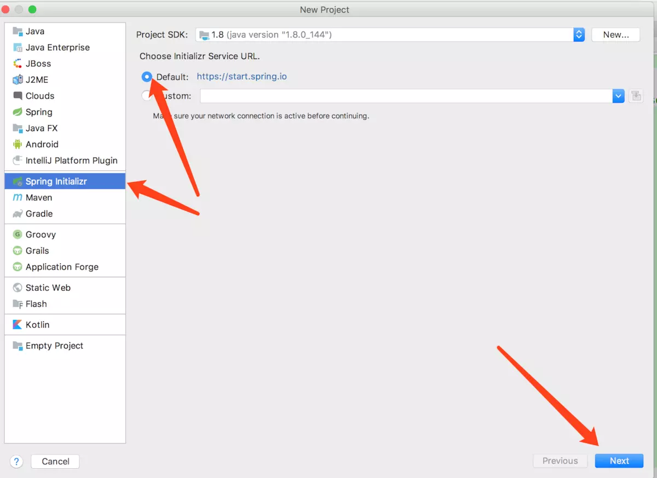
Task: Click the icon button beside the Custom URL field
Action: click(x=636, y=96)
